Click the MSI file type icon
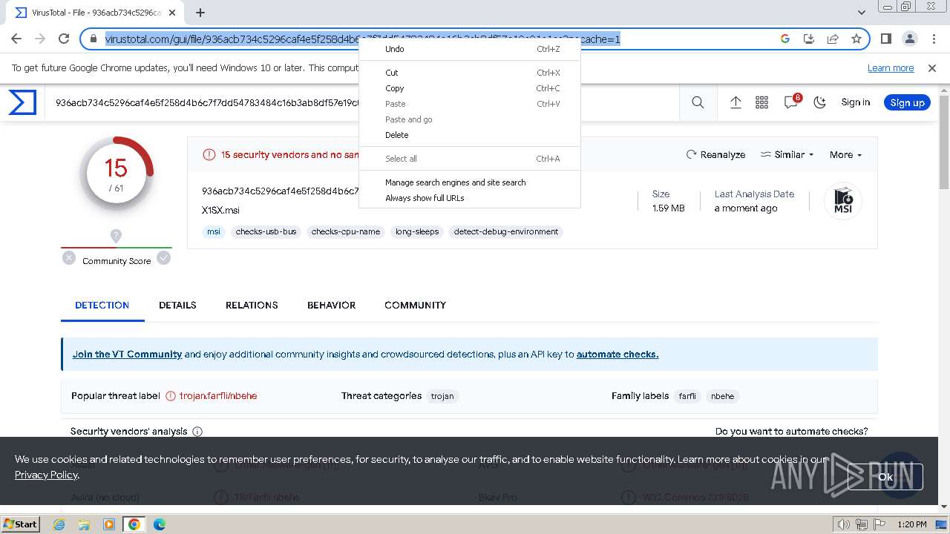The image size is (950, 534). (x=843, y=201)
